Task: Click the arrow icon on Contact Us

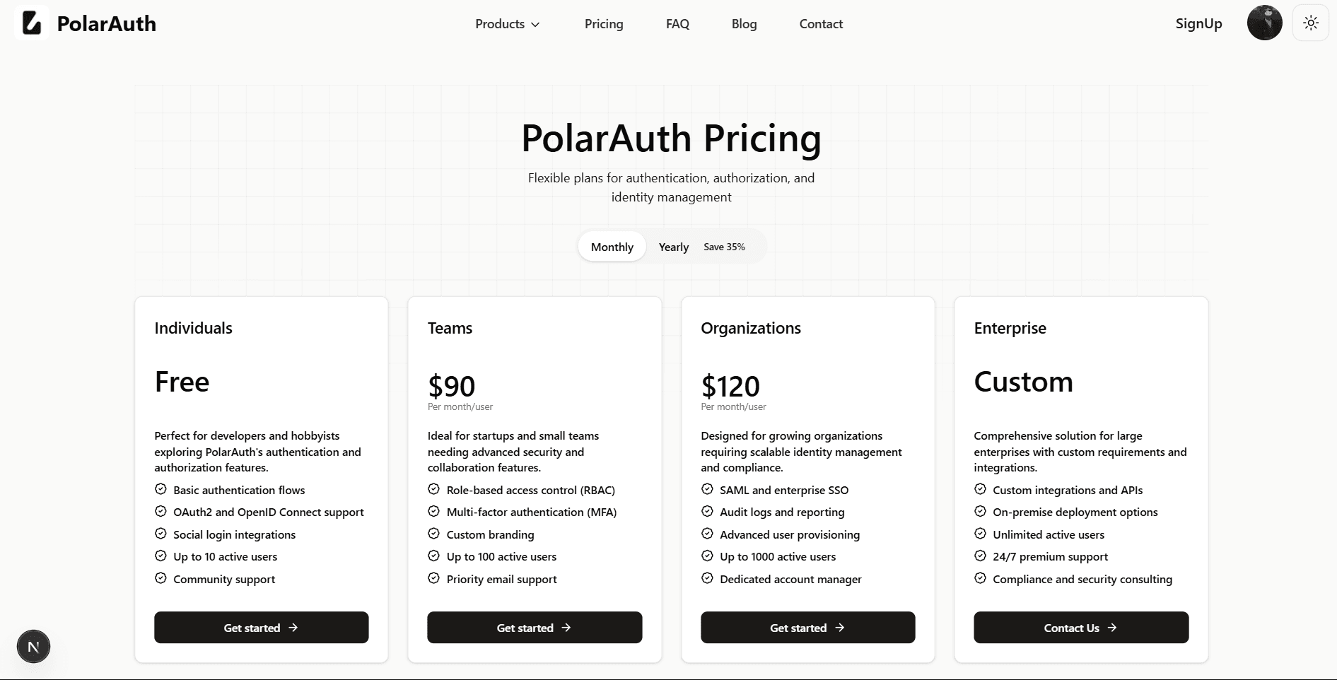Action: (x=1112, y=628)
